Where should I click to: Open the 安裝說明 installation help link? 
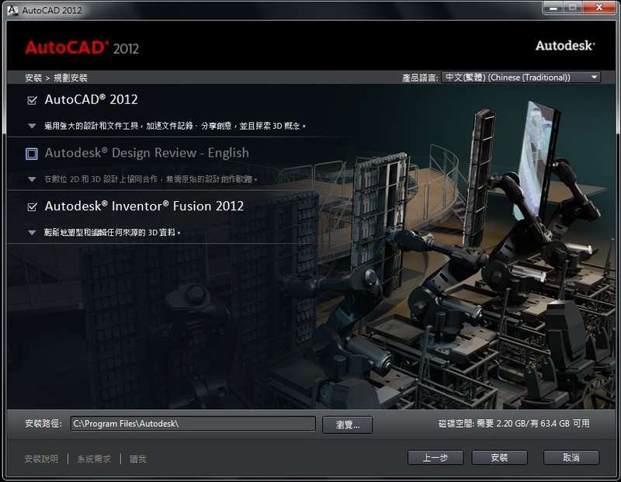point(41,459)
